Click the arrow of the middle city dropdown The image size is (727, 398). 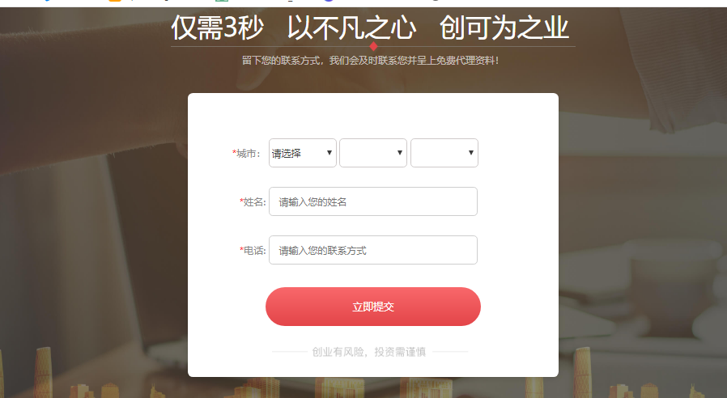400,153
